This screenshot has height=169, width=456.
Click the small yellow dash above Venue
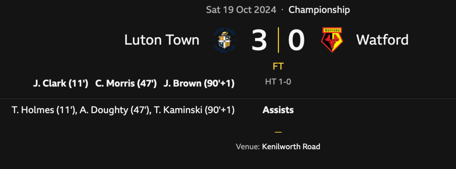coord(278,132)
